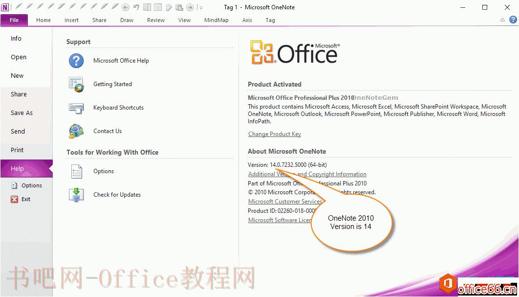This screenshot has width=519, height=297.
Task: Click Check for Updates
Action: 105,195
